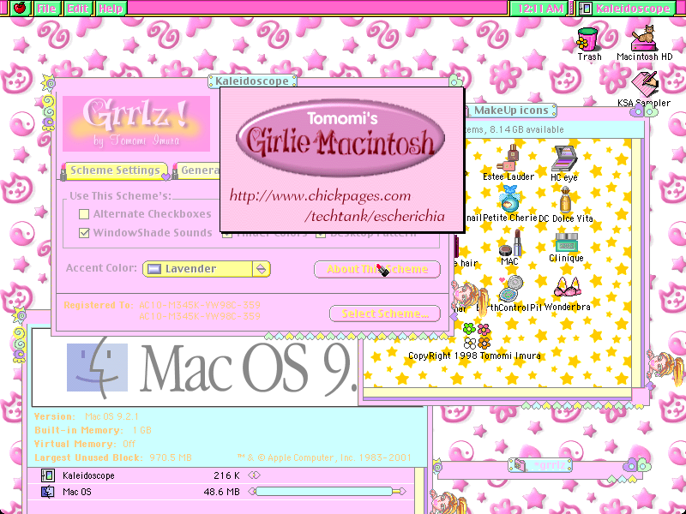Click the Kaleidoscope app icon in memory list

[x=47, y=475]
